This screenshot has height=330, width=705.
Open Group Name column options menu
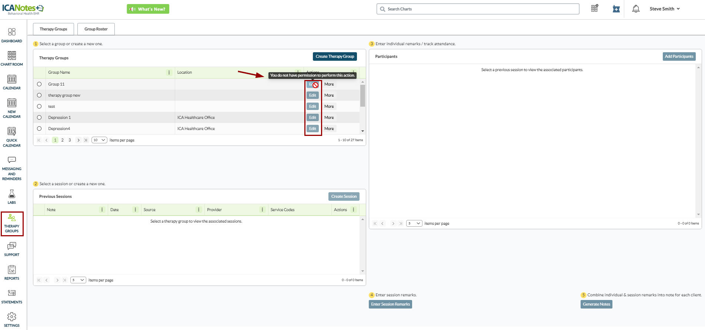169,73
